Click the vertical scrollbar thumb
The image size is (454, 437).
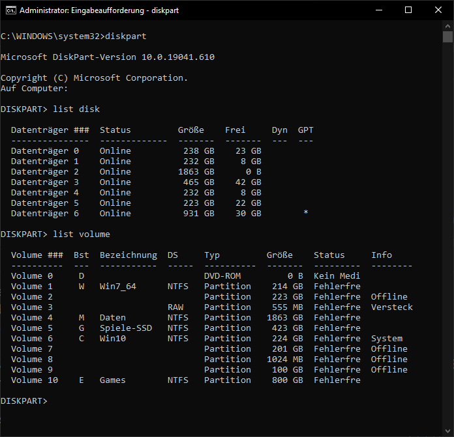pyautogui.click(x=447, y=36)
